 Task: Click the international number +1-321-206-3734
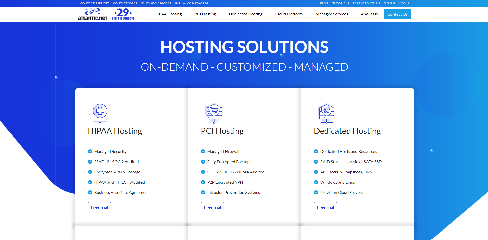click(192, 3)
